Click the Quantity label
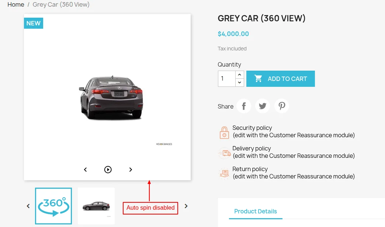This screenshot has height=227, width=385. point(229,65)
